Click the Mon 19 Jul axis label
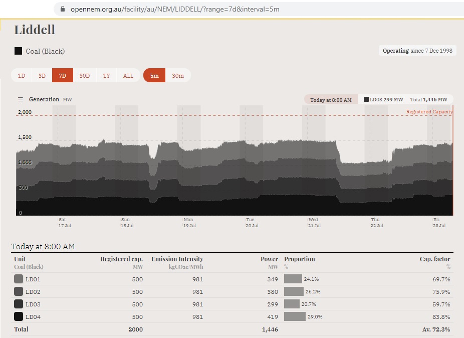Image resolution: width=464 pixels, height=338 pixels. [x=189, y=223]
